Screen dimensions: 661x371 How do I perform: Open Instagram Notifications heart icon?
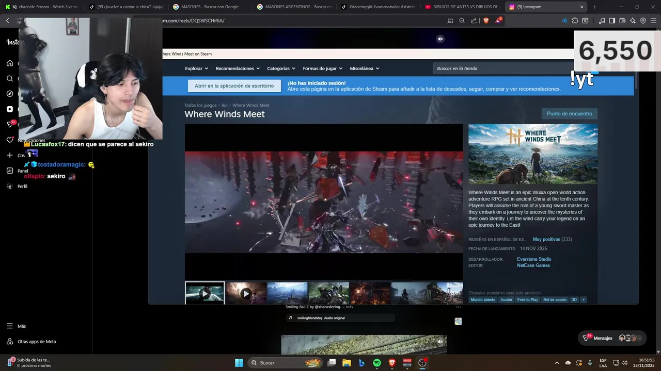pyautogui.click(x=10, y=140)
